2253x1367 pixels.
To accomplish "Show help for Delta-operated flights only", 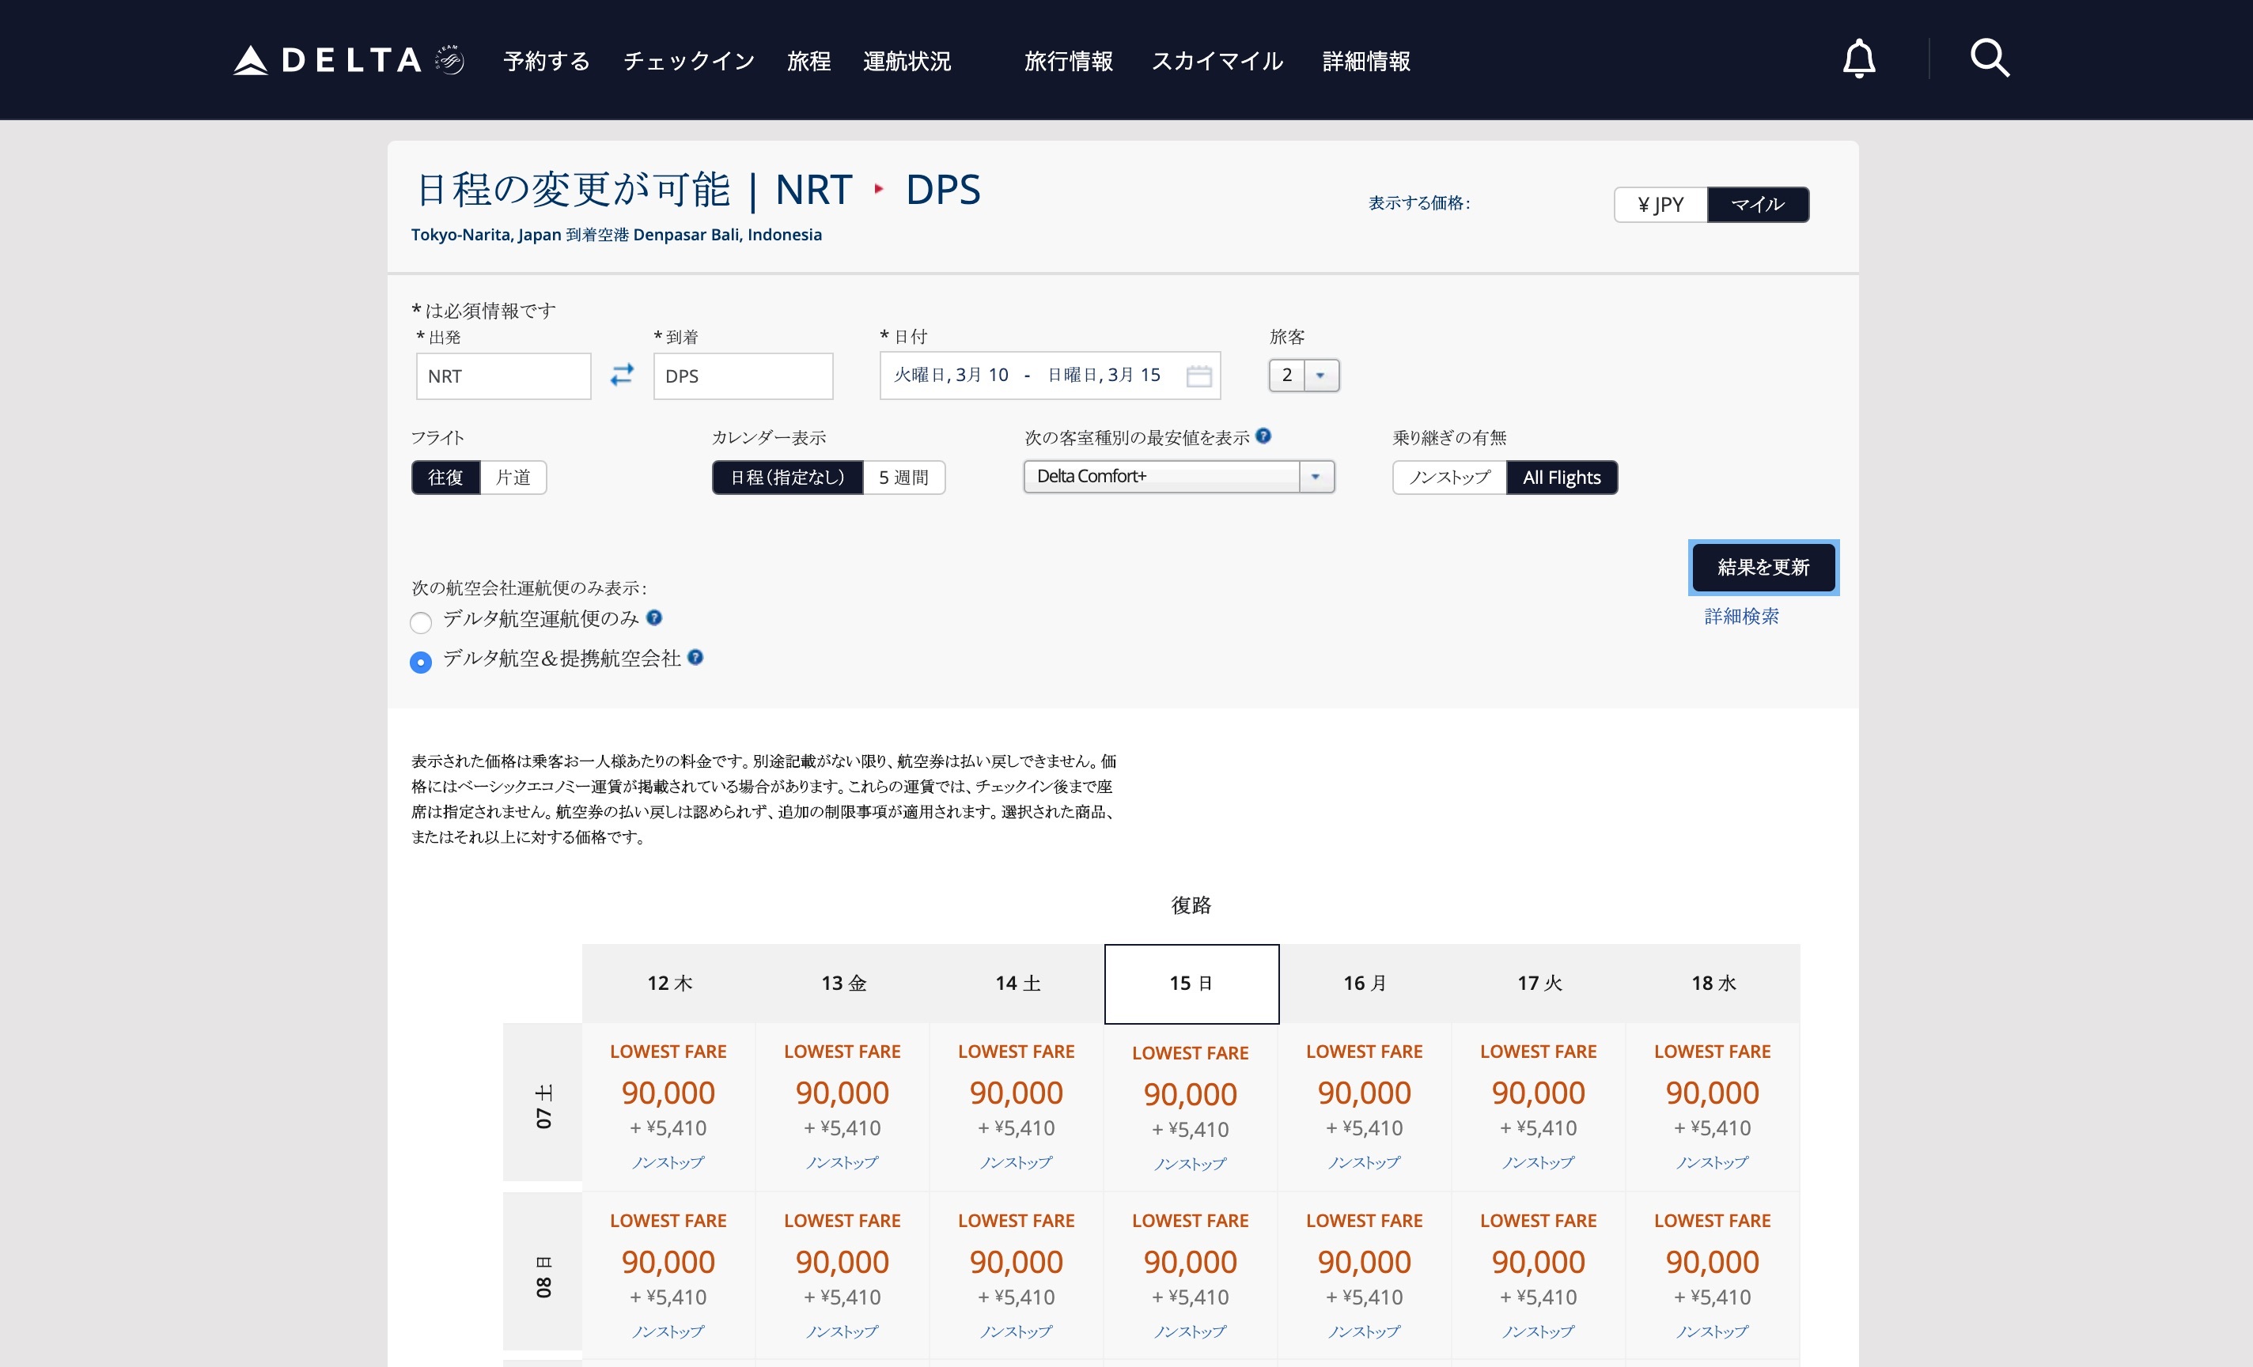I will (x=653, y=617).
